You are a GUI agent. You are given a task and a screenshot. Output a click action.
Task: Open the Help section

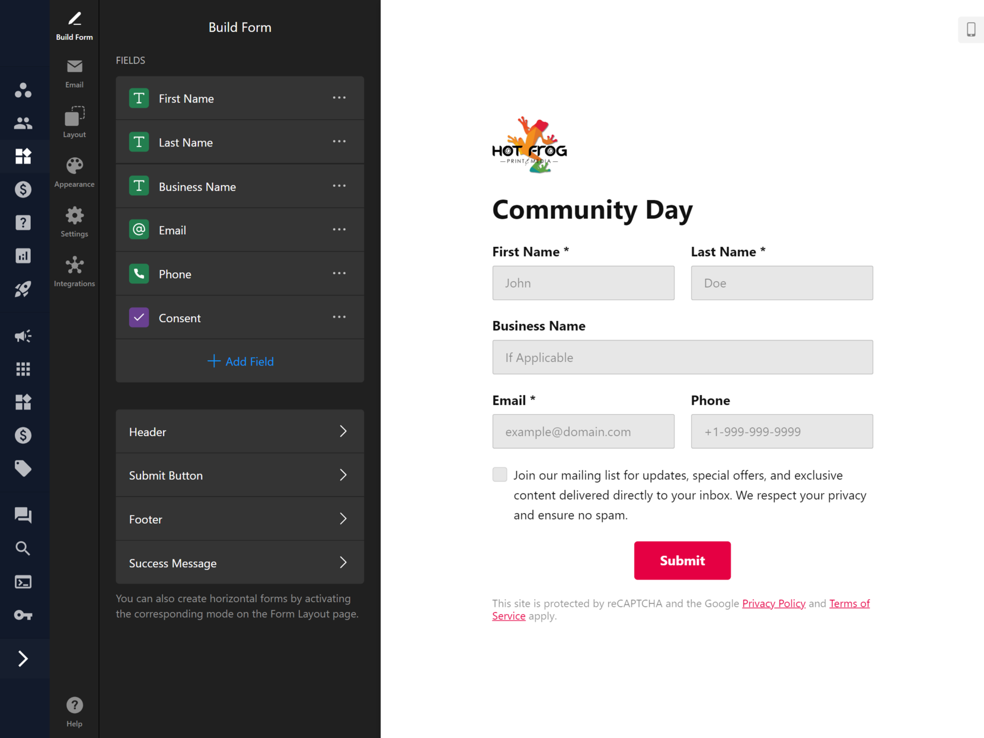(74, 710)
